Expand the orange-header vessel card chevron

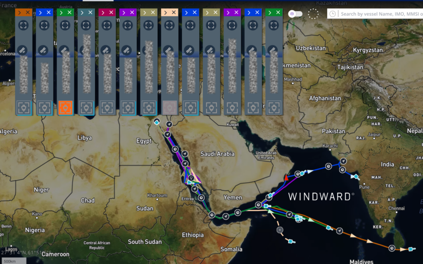coord(19,12)
